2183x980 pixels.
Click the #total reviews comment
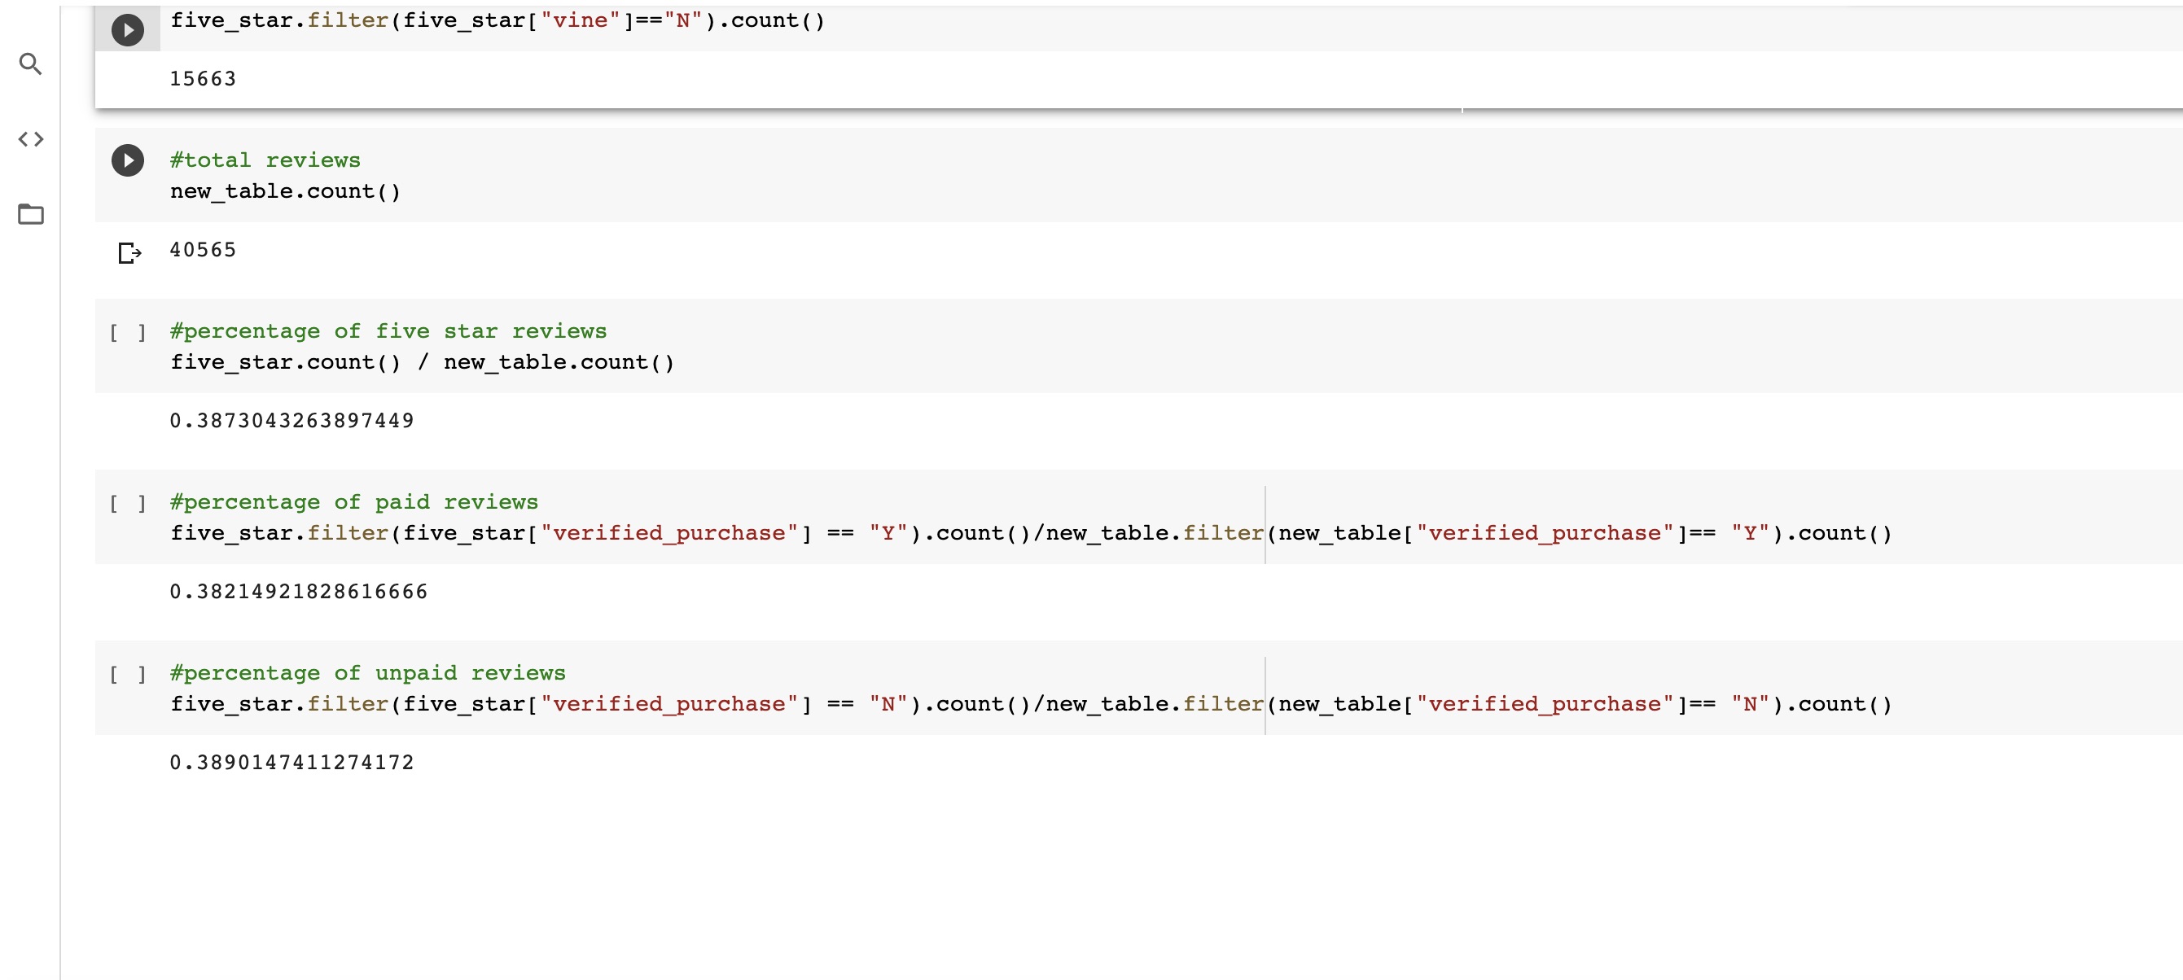(x=265, y=160)
